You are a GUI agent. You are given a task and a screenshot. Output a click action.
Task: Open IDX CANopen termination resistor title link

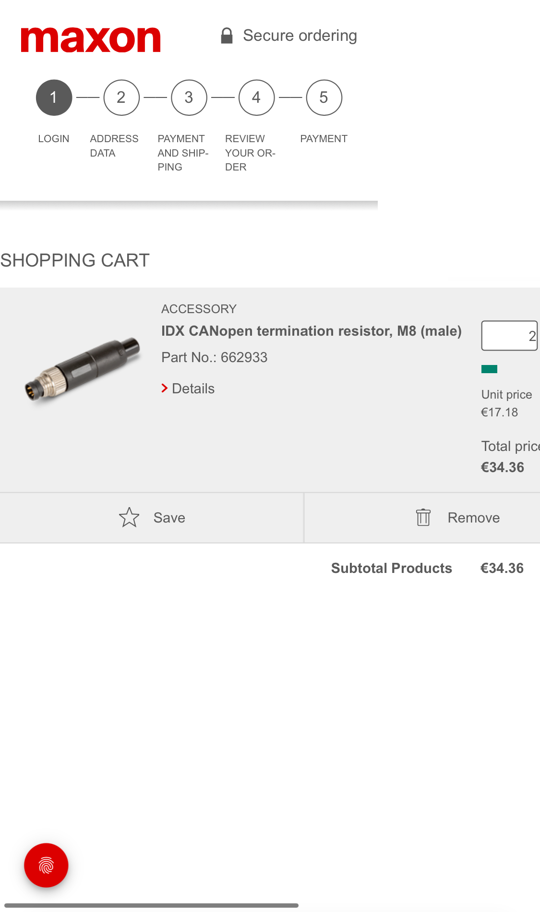(311, 331)
